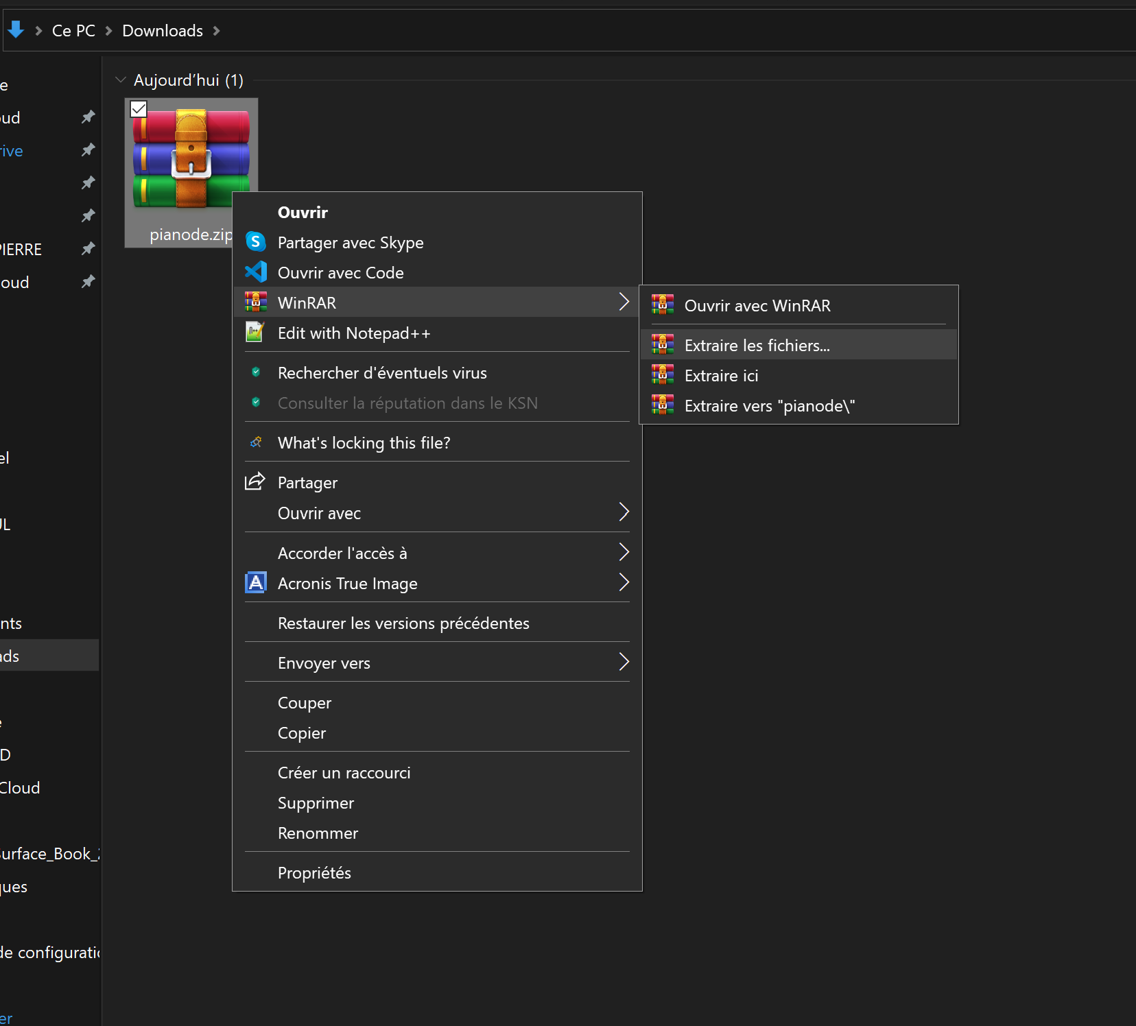This screenshot has height=1026, width=1136.
Task: Select Restaurer les versions précédentes
Action: 437,623
